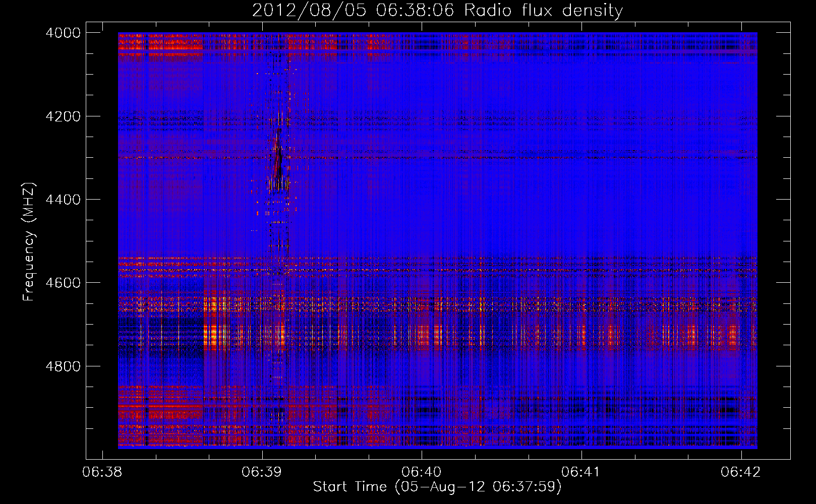
Task: Select the 4800 frequency axis label
Action: 63,366
